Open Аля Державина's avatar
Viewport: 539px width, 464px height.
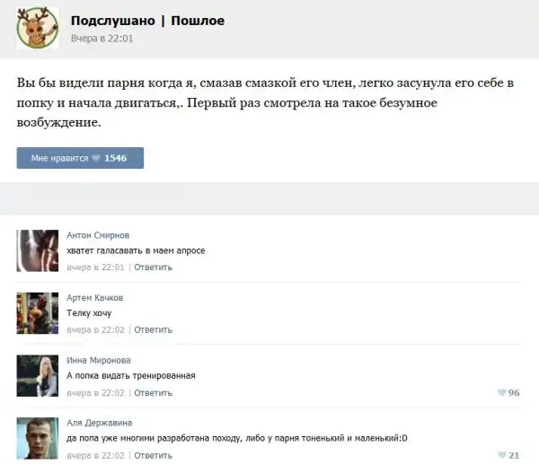pos(38,438)
